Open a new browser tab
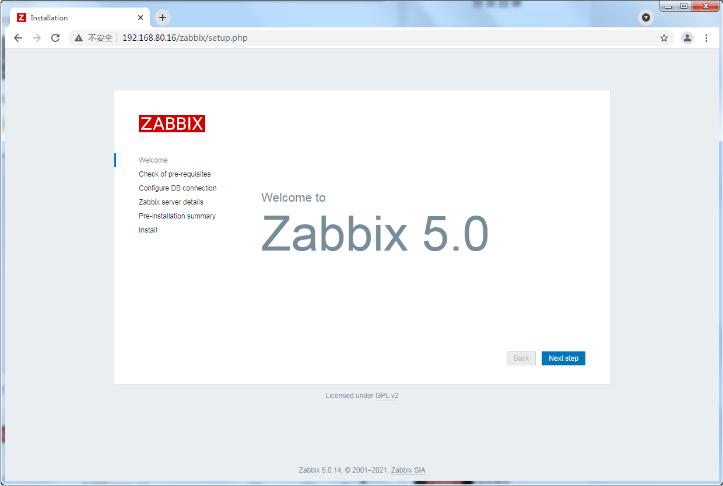The height and width of the screenshot is (486, 723). click(x=163, y=17)
